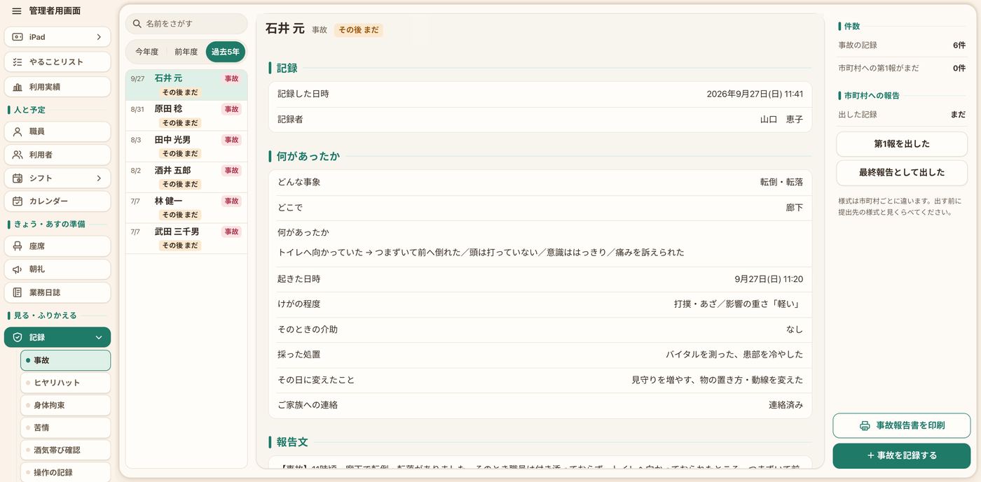Click the その日に変えたこと value text
This screenshot has width=981, height=482.
tap(718, 380)
